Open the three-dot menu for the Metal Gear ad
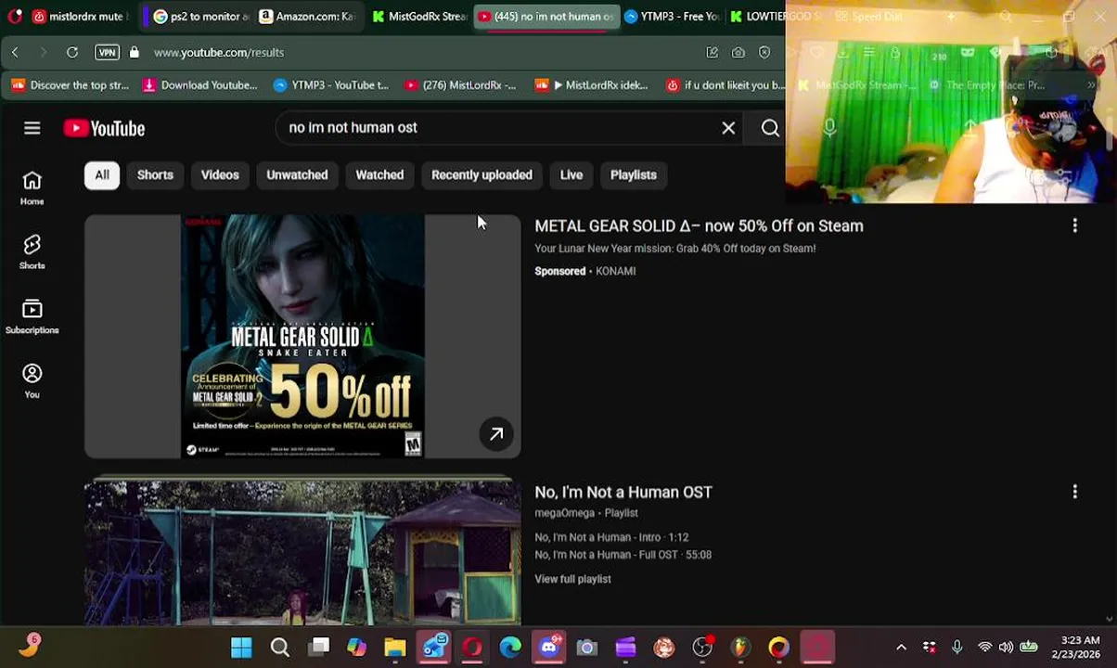 click(1074, 225)
